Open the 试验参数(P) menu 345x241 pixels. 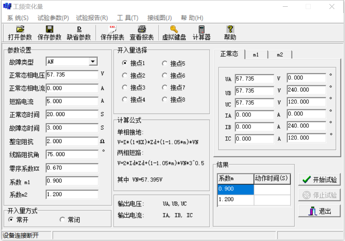[53, 18]
